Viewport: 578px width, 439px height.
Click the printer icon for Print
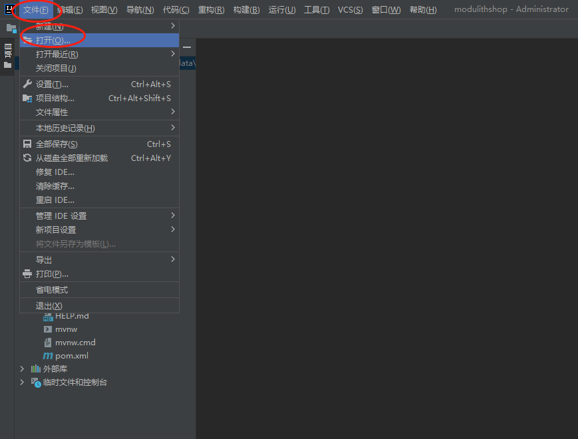pyautogui.click(x=27, y=274)
